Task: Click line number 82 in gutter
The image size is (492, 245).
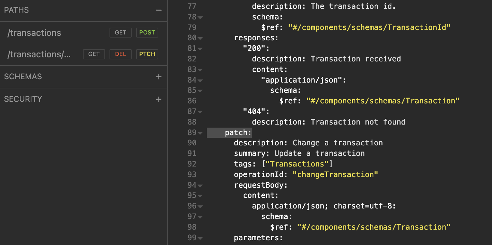Action: [x=192, y=59]
